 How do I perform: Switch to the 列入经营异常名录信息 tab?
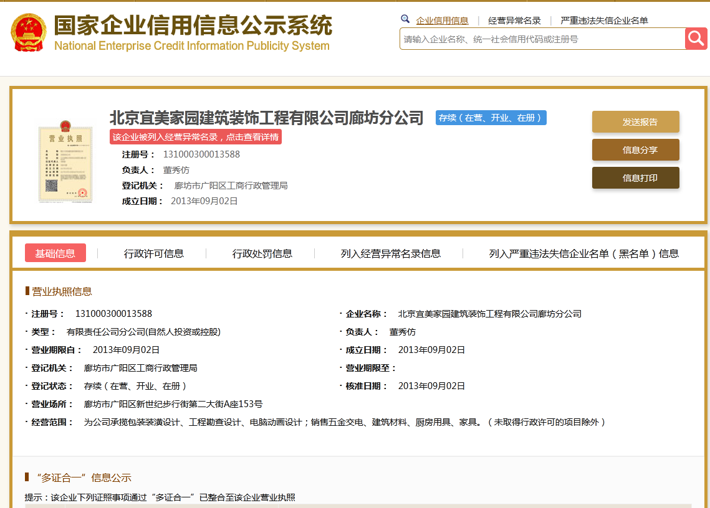(x=391, y=253)
